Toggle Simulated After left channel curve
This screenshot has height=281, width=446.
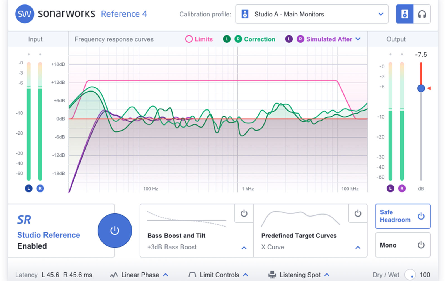[289, 39]
